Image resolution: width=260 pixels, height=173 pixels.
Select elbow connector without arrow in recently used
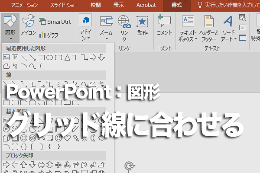[76, 58]
